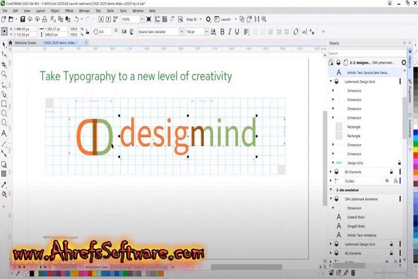This screenshot has width=418, height=279.
Task: Select the Ellipse tool
Action: pos(4,113)
